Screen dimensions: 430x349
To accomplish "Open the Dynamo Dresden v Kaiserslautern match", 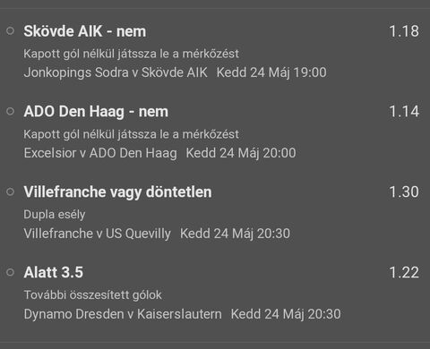I will [123, 314].
